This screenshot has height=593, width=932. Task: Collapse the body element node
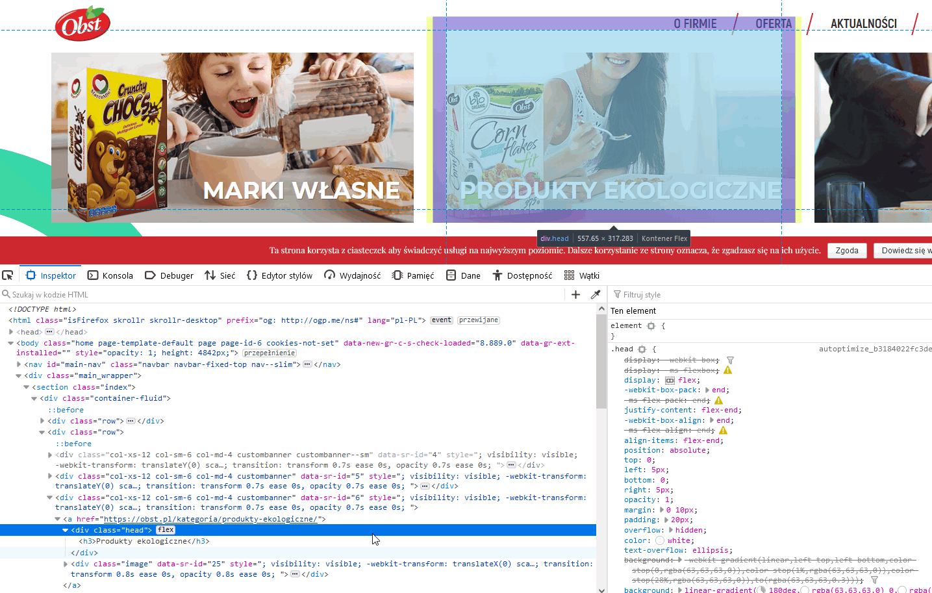(x=11, y=343)
